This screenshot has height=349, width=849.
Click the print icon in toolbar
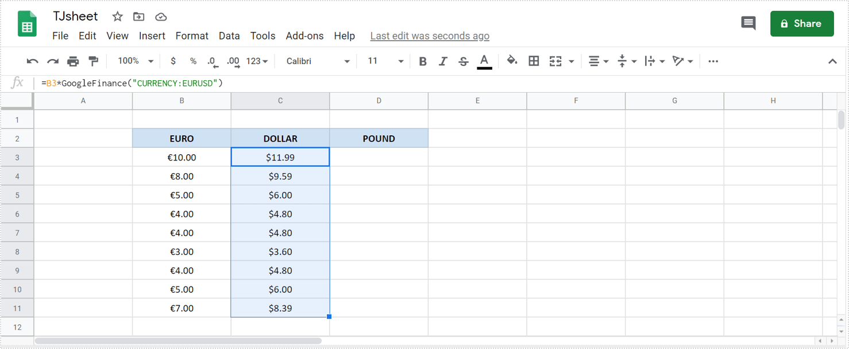click(x=73, y=61)
